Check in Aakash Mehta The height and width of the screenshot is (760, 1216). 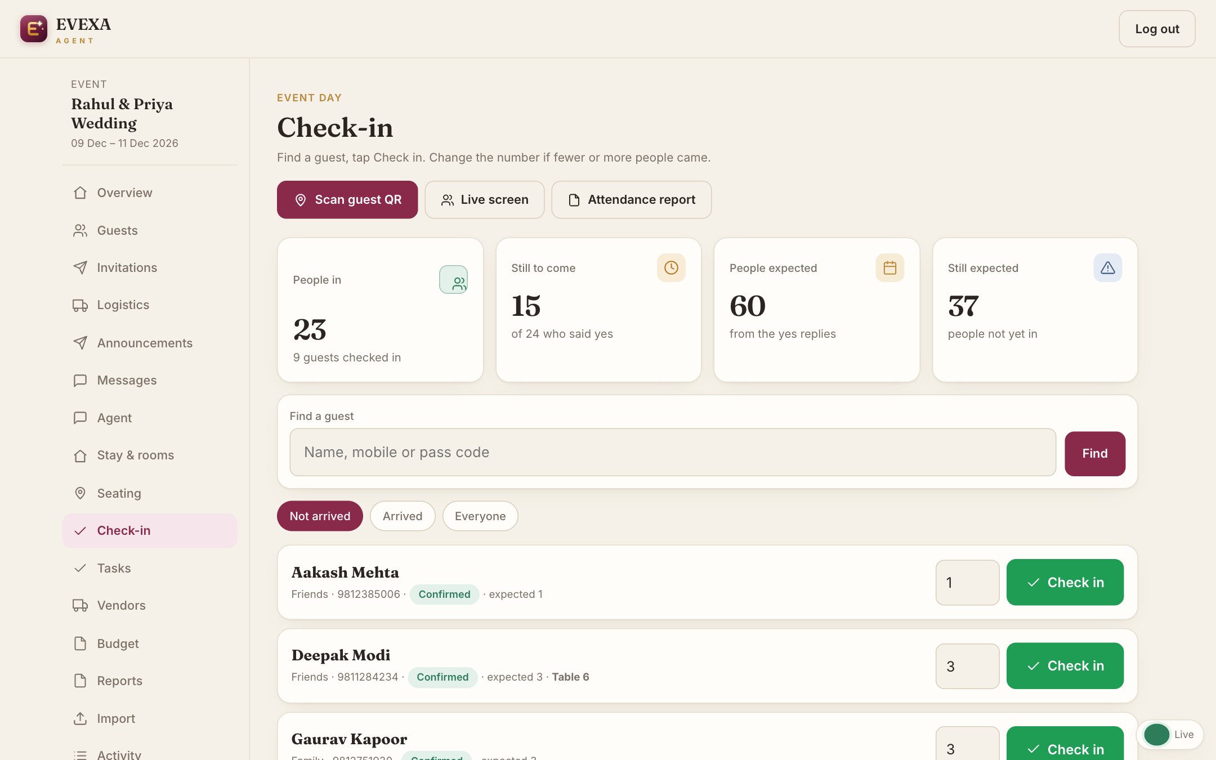click(x=1065, y=582)
